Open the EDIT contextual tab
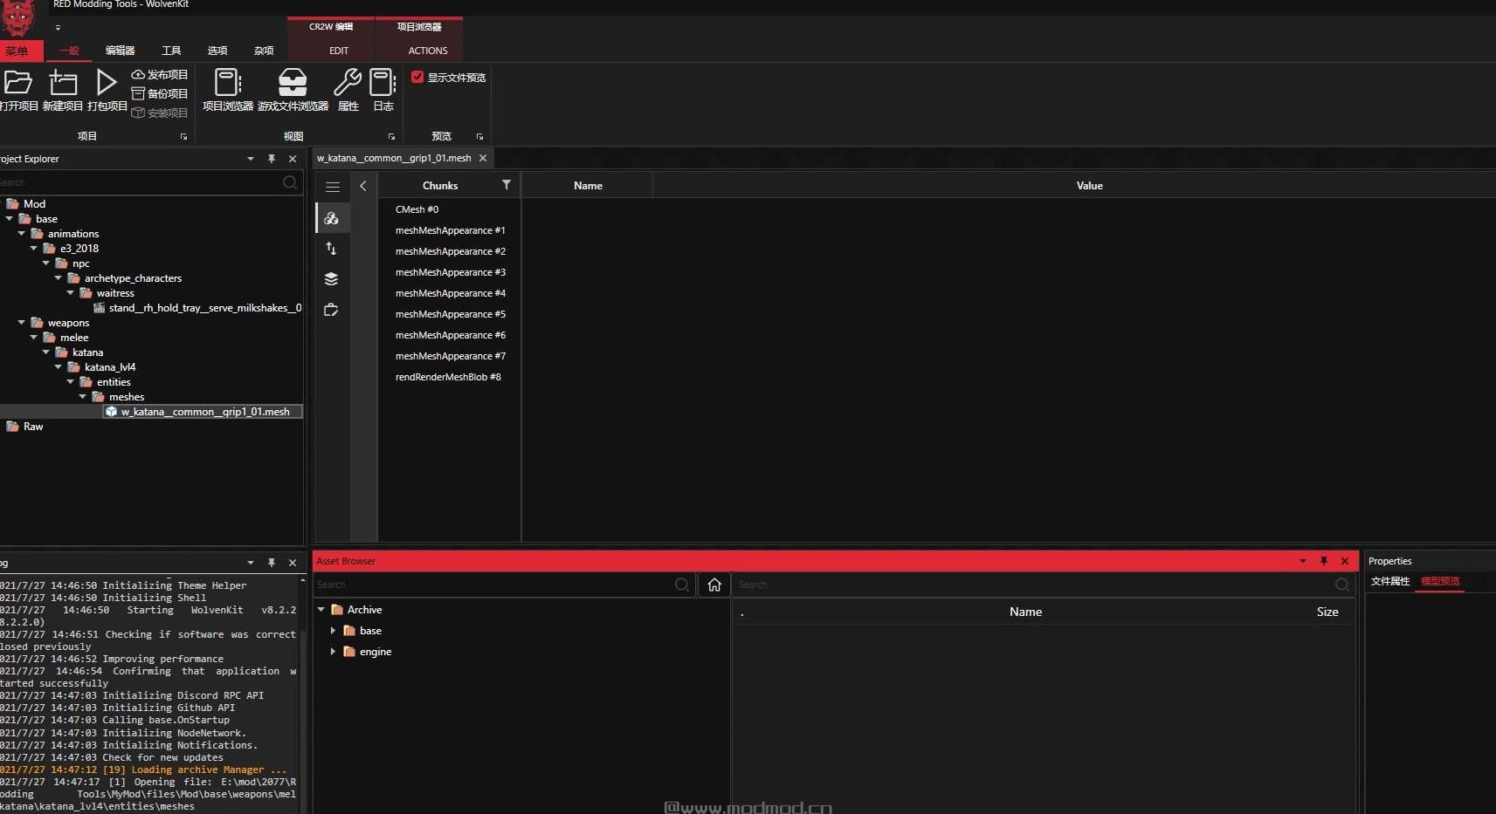Image resolution: width=1496 pixels, height=814 pixels. 339,51
